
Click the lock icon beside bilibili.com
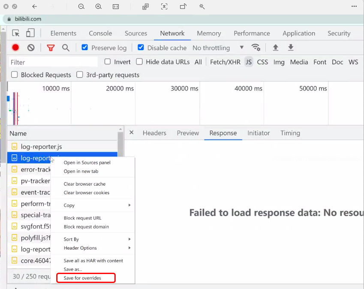point(9,19)
